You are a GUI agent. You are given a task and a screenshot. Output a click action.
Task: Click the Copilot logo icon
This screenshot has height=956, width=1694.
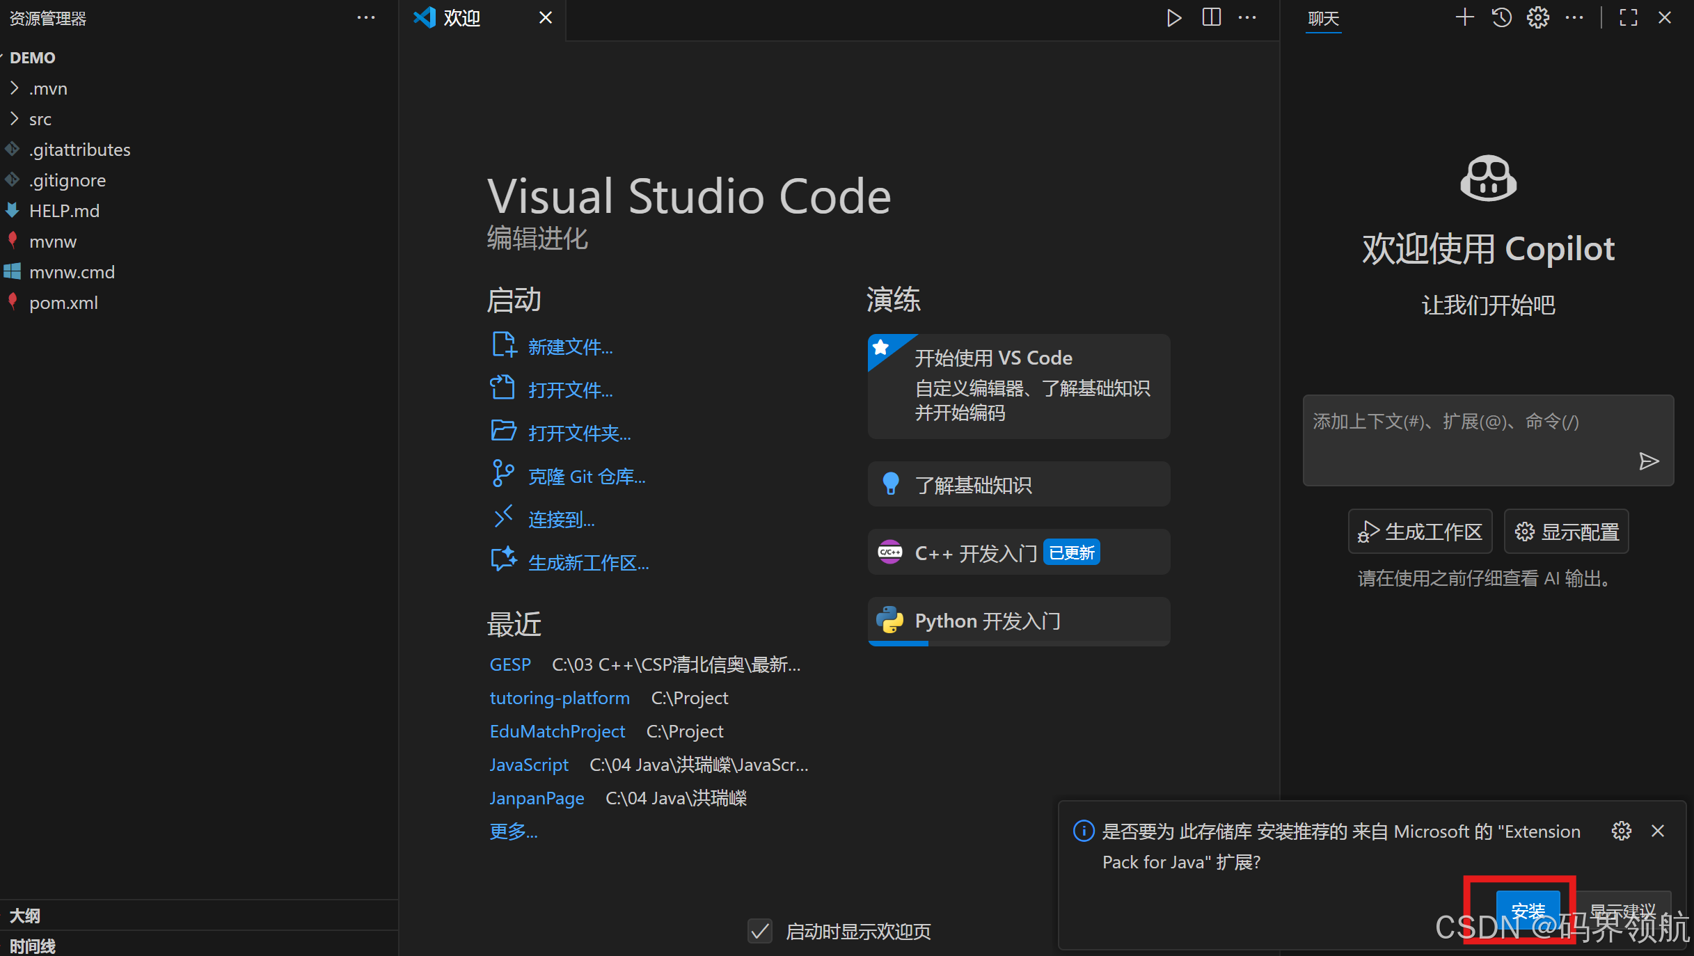coord(1488,178)
